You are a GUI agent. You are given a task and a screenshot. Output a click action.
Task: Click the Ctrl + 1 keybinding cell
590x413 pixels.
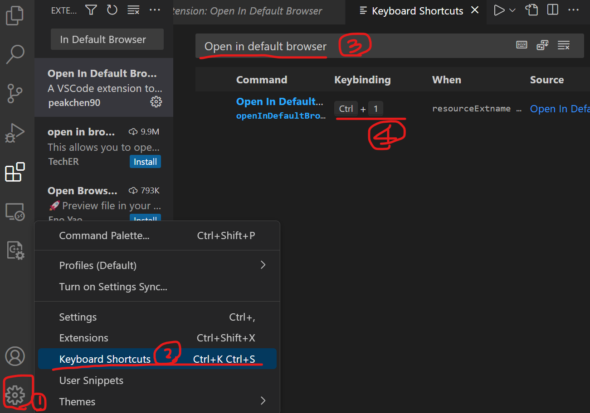[359, 109]
